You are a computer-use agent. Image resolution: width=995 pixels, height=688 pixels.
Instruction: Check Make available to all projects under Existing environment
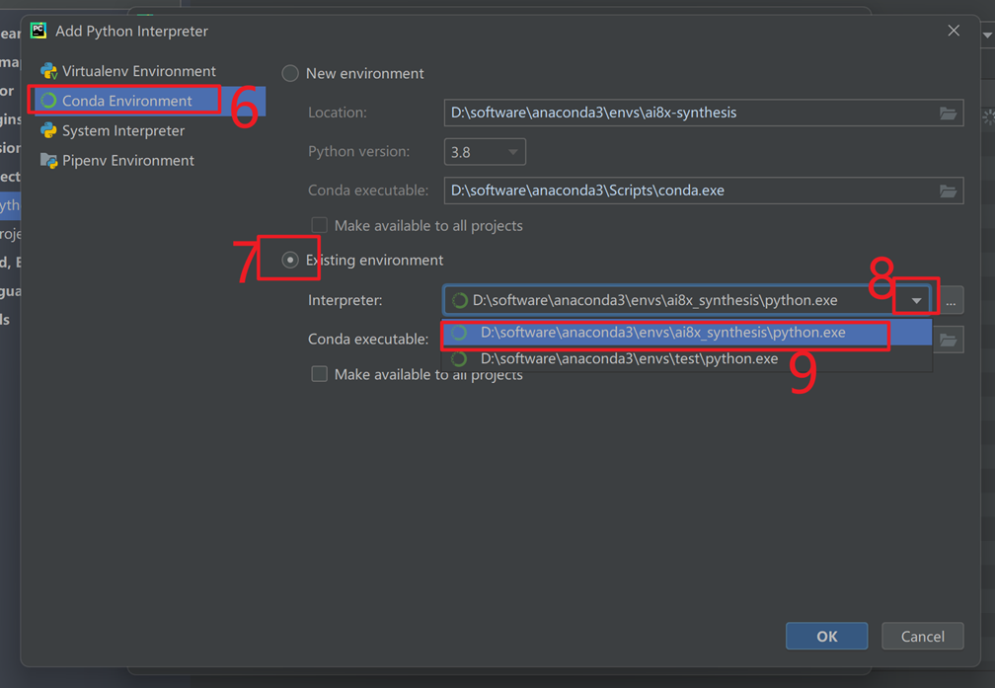coord(319,374)
